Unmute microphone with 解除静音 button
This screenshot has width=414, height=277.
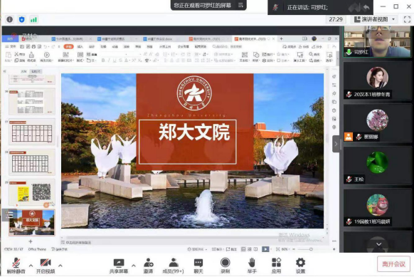[x=16, y=266]
